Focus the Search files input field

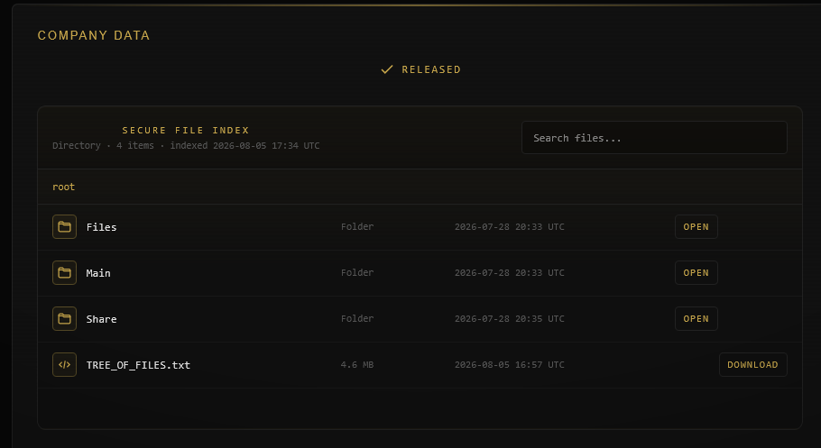coord(654,138)
